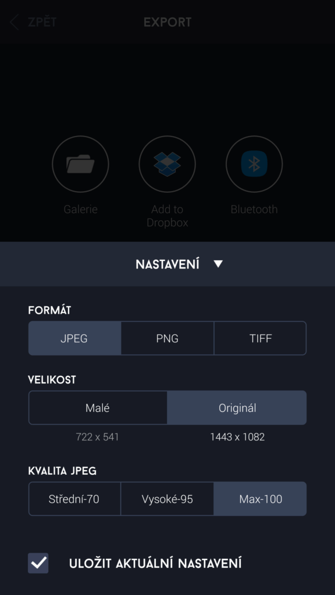Tap the EXPORT screen title
Image resolution: width=335 pixels, height=595 pixels.
click(x=167, y=22)
